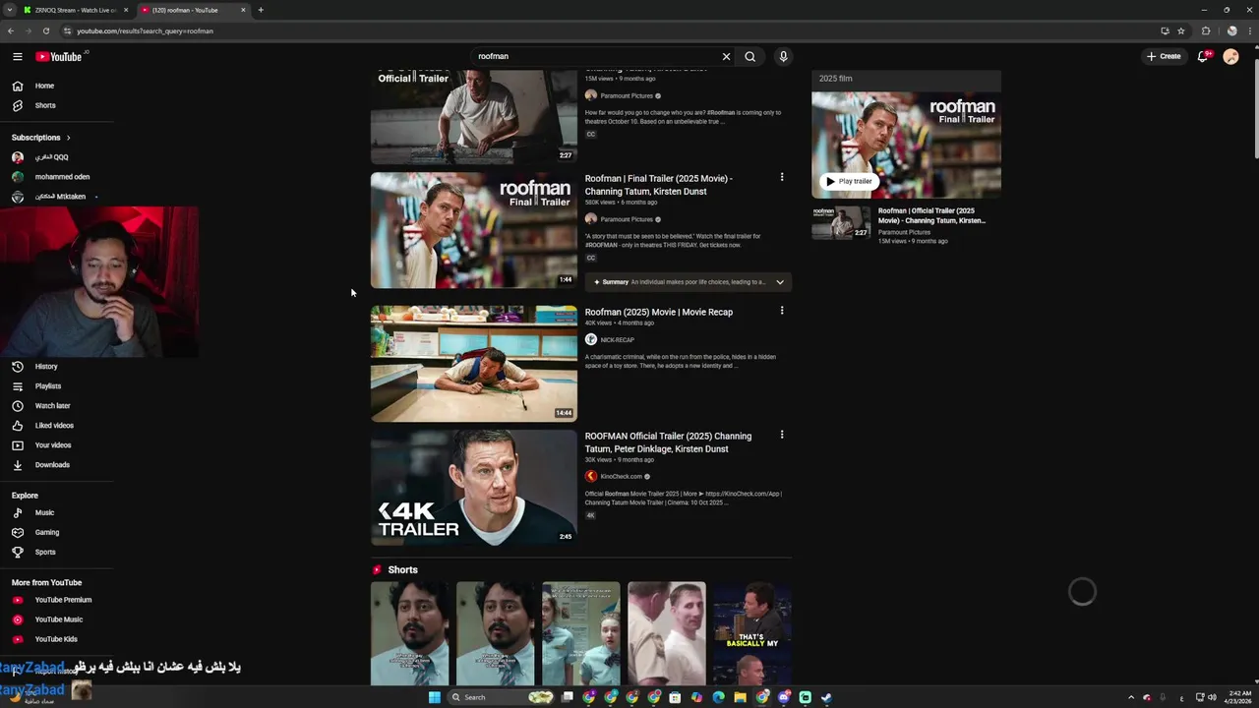
Task: Open File Explorer from the taskbar
Action: click(x=740, y=697)
